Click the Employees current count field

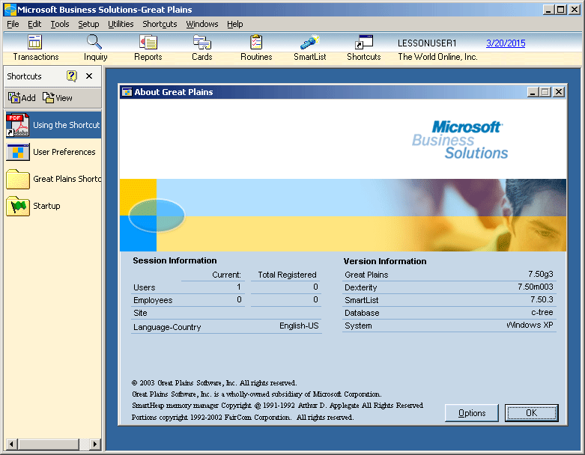point(213,299)
